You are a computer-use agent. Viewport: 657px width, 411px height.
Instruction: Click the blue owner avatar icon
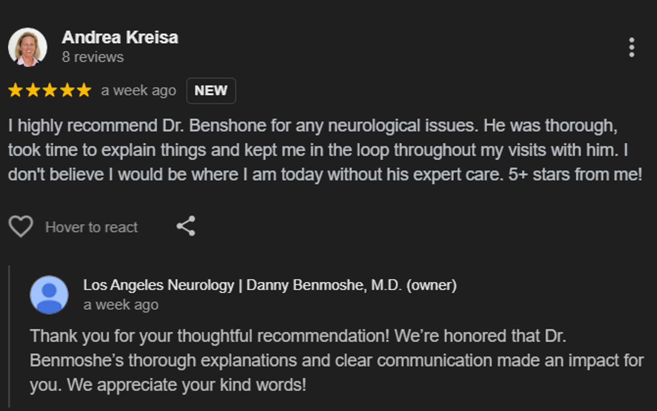point(49,295)
